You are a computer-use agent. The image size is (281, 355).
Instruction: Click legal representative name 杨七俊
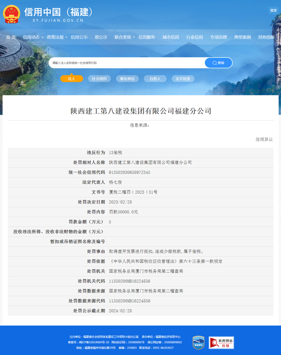(x=115, y=182)
